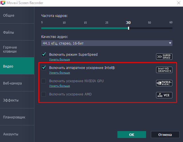This screenshot has height=142, width=183.
Task: Click the Intel HD Graphics badge
Action: click(164, 70)
